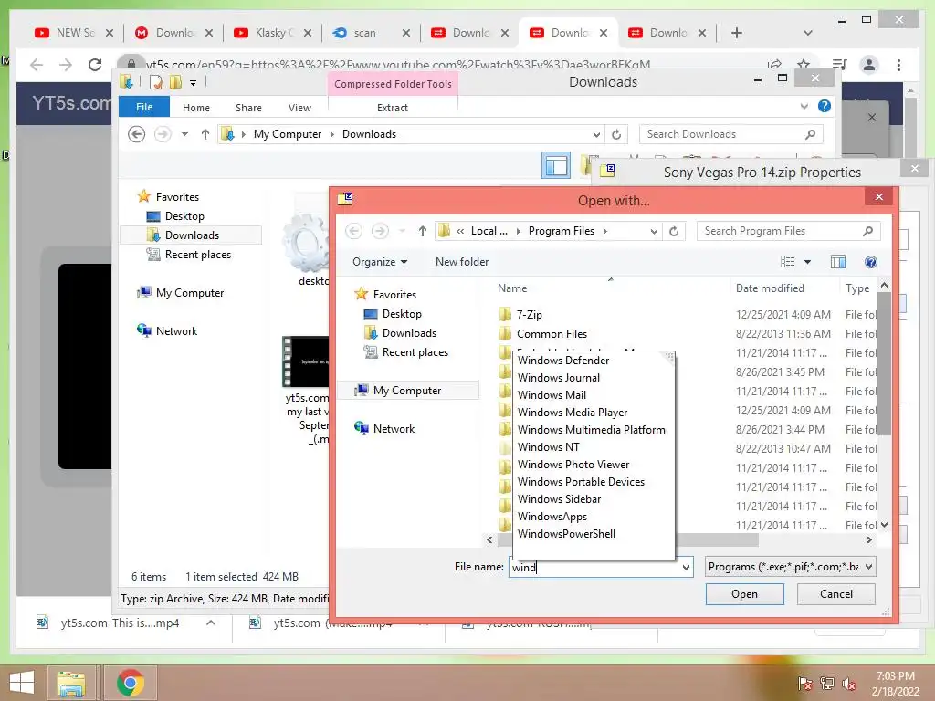Open Extract tab under Compressed Folder Tools
Screen dimensions: 935x701
coord(393,108)
